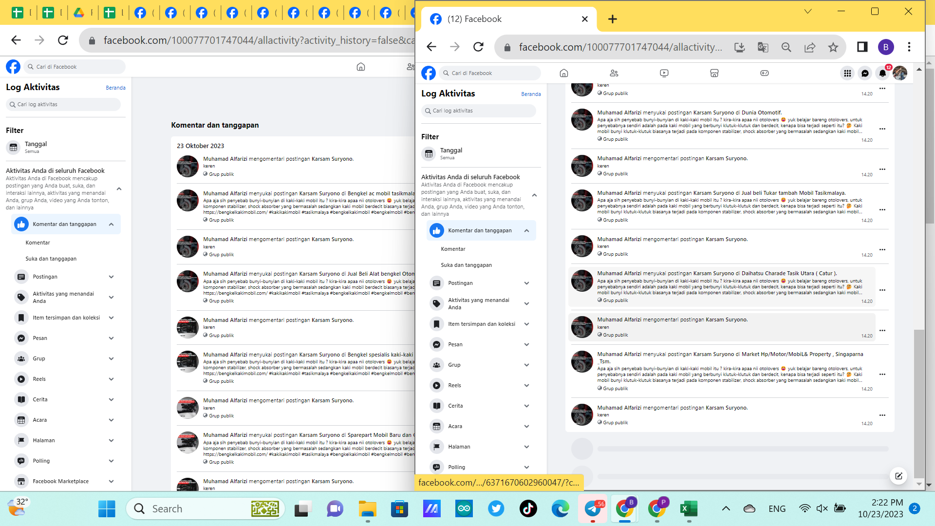Open the Marketplace icon in top navigation
This screenshot has width=935, height=526.
click(x=714, y=73)
